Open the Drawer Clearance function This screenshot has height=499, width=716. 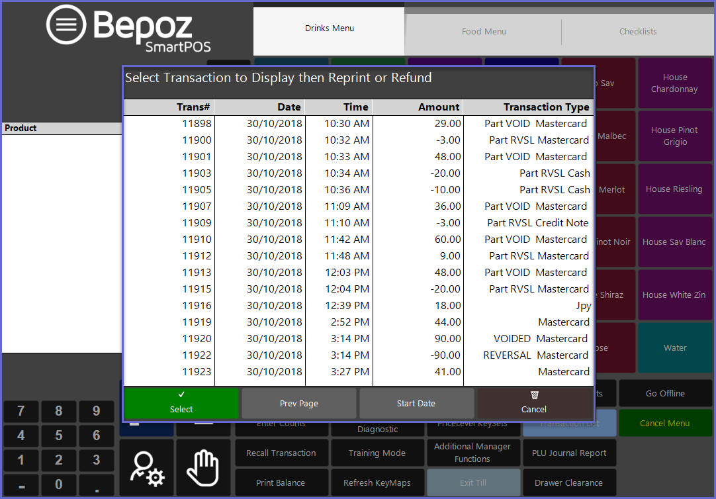click(568, 482)
